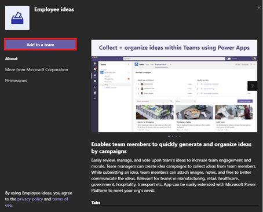Select the fourth carousel dot
Image resolution: width=263 pixels, height=212 pixels.
[180, 137]
